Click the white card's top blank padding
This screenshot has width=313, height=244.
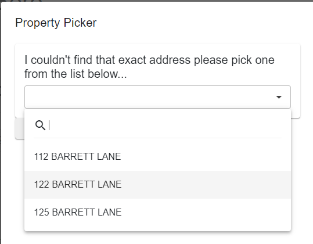point(157,49)
